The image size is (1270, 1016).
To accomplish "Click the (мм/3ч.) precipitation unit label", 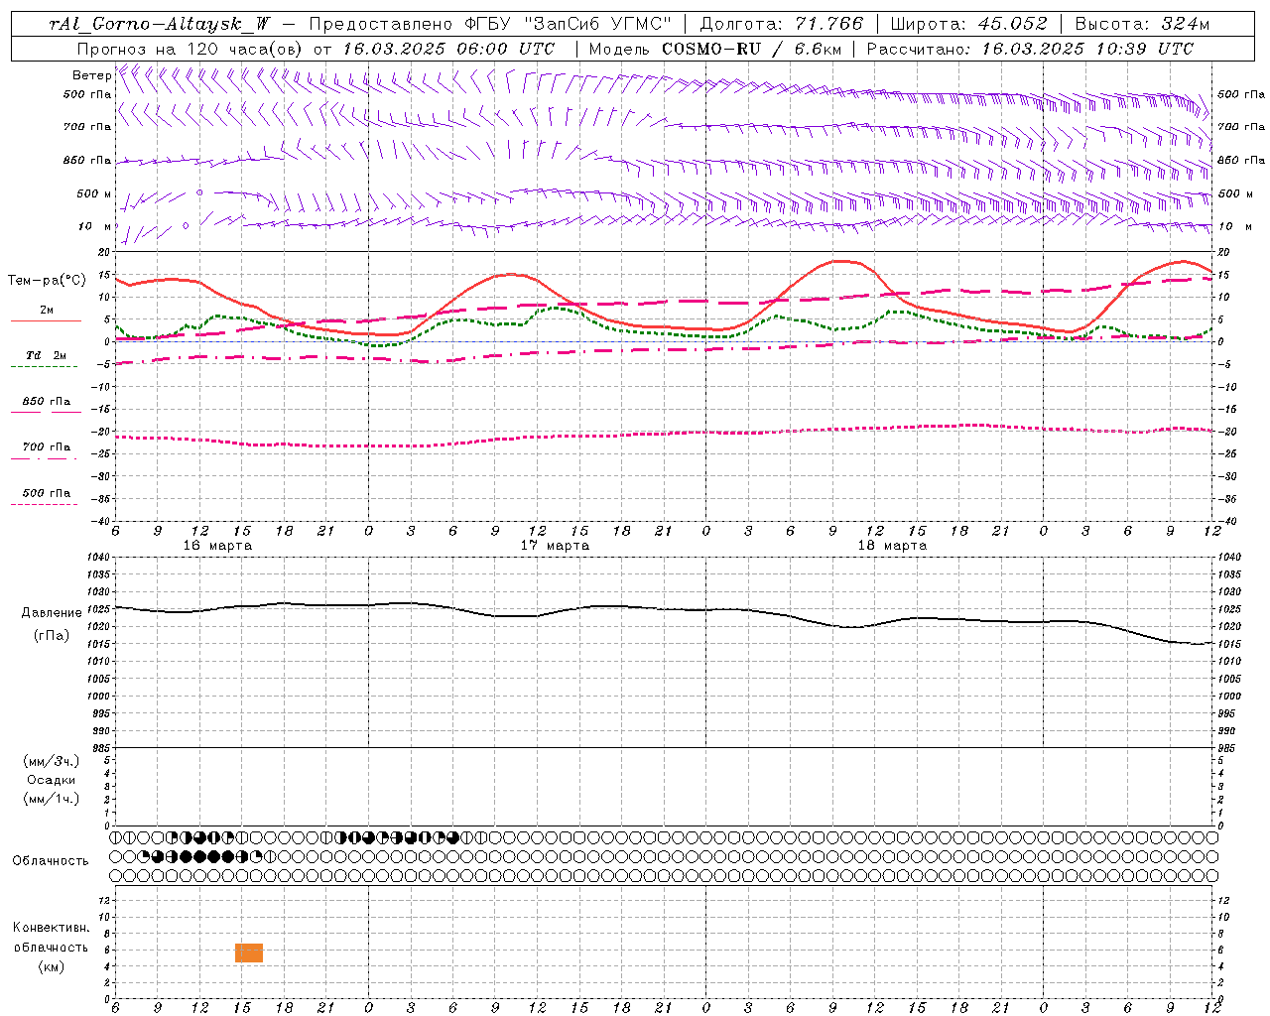I will click(x=52, y=761).
